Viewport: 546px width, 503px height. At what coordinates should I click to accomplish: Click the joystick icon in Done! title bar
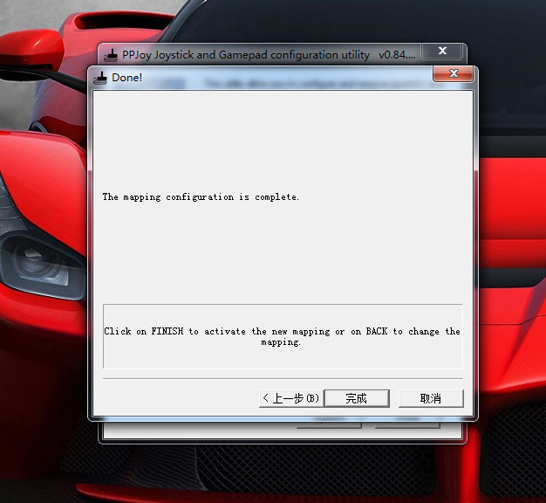[x=100, y=78]
